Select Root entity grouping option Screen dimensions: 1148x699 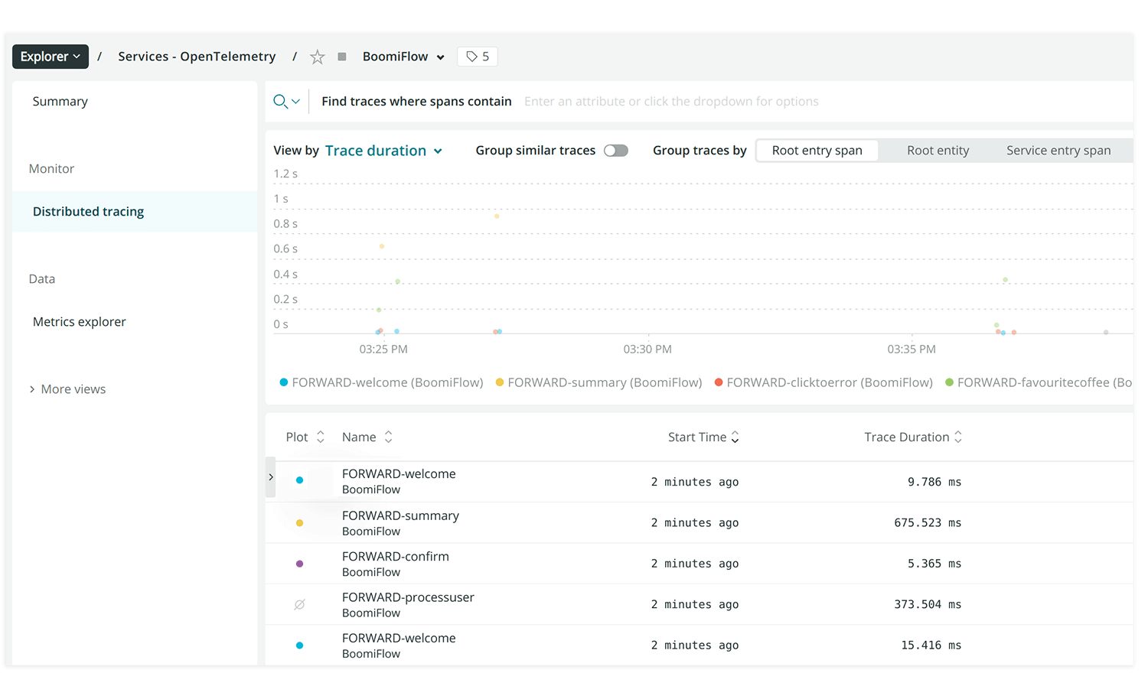(x=938, y=150)
